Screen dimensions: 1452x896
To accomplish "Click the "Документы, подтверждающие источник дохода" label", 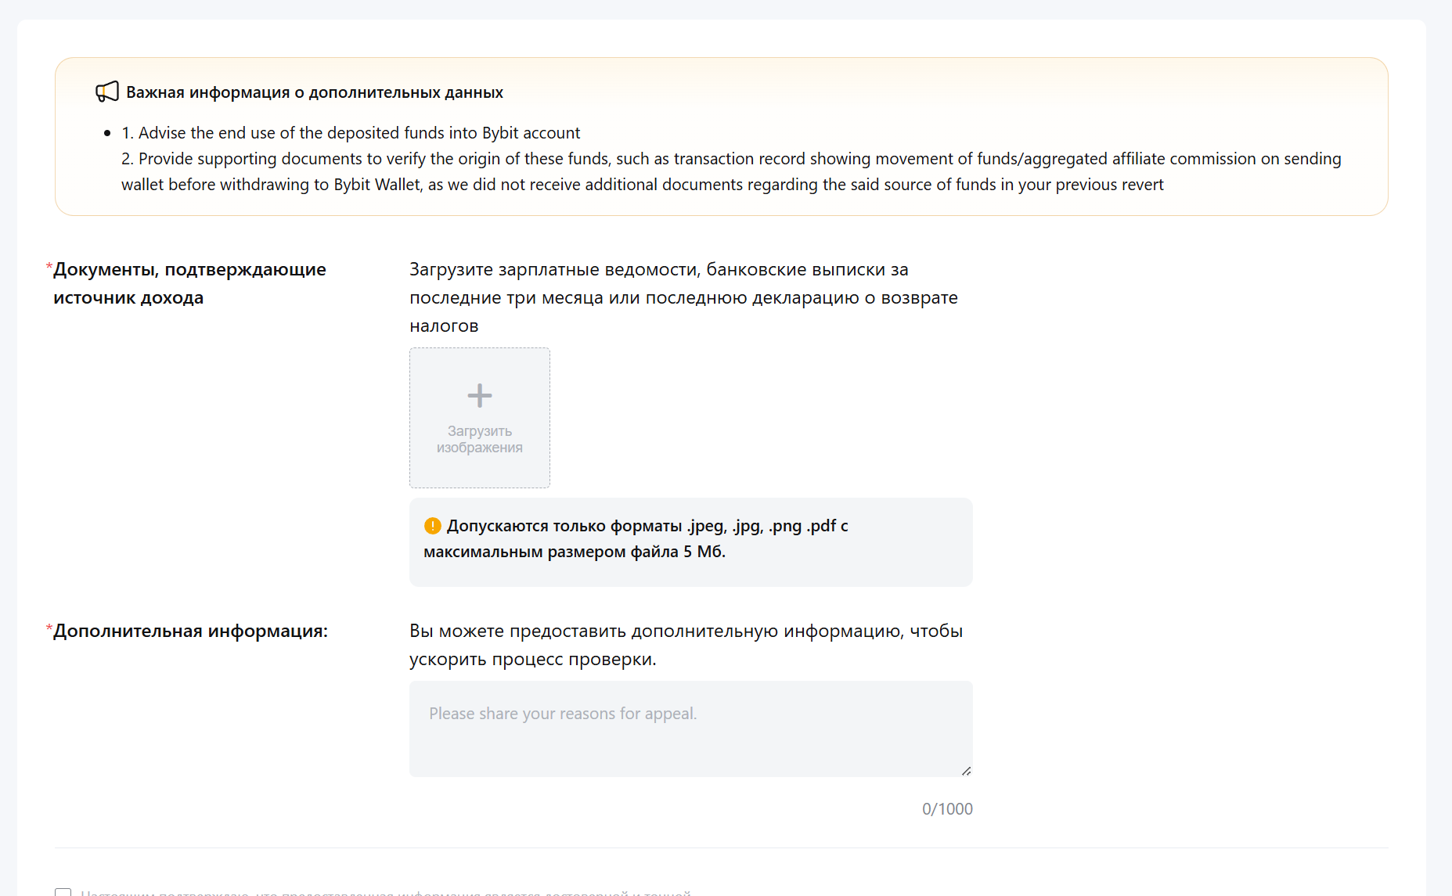I will (189, 283).
